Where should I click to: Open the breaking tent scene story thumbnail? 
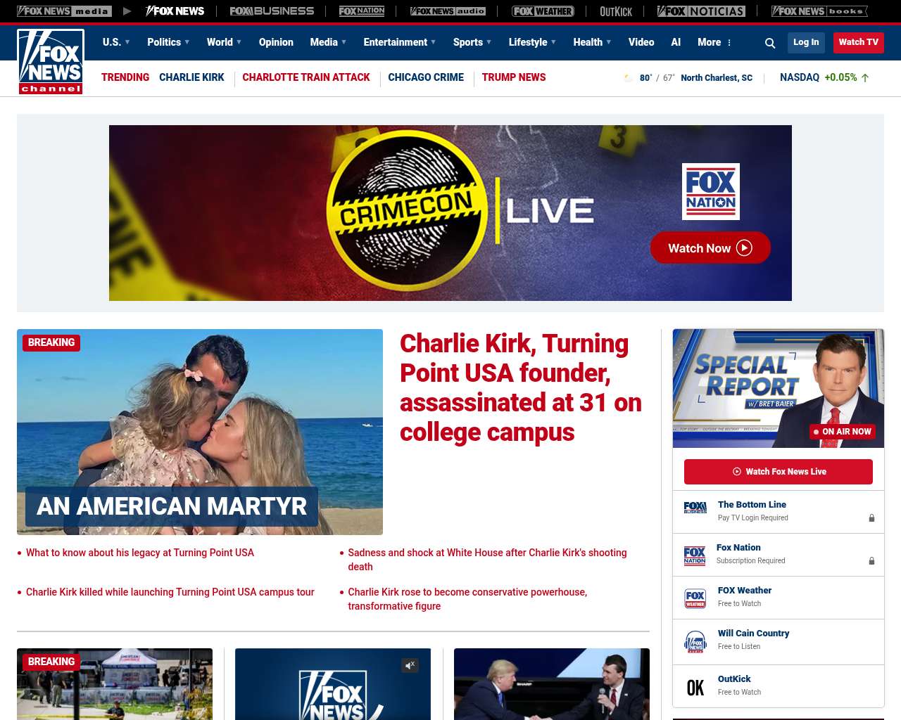115,684
